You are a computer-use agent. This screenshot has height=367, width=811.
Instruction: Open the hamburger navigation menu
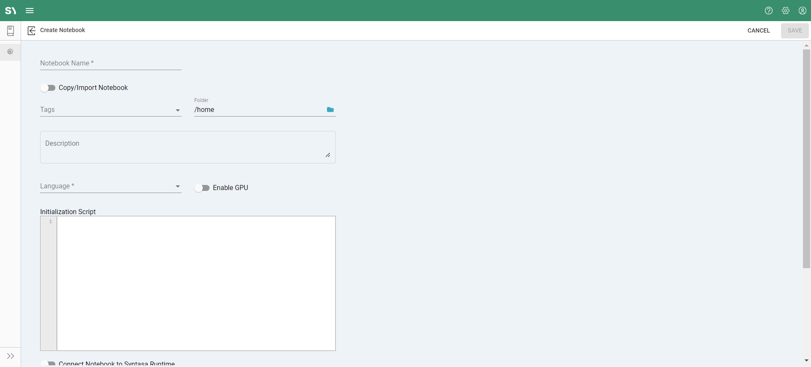[30, 11]
